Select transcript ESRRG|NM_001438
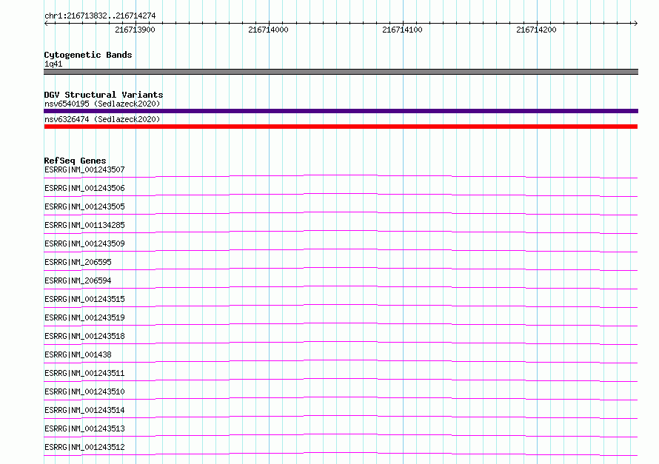The width and height of the screenshot is (659, 464). point(78,354)
